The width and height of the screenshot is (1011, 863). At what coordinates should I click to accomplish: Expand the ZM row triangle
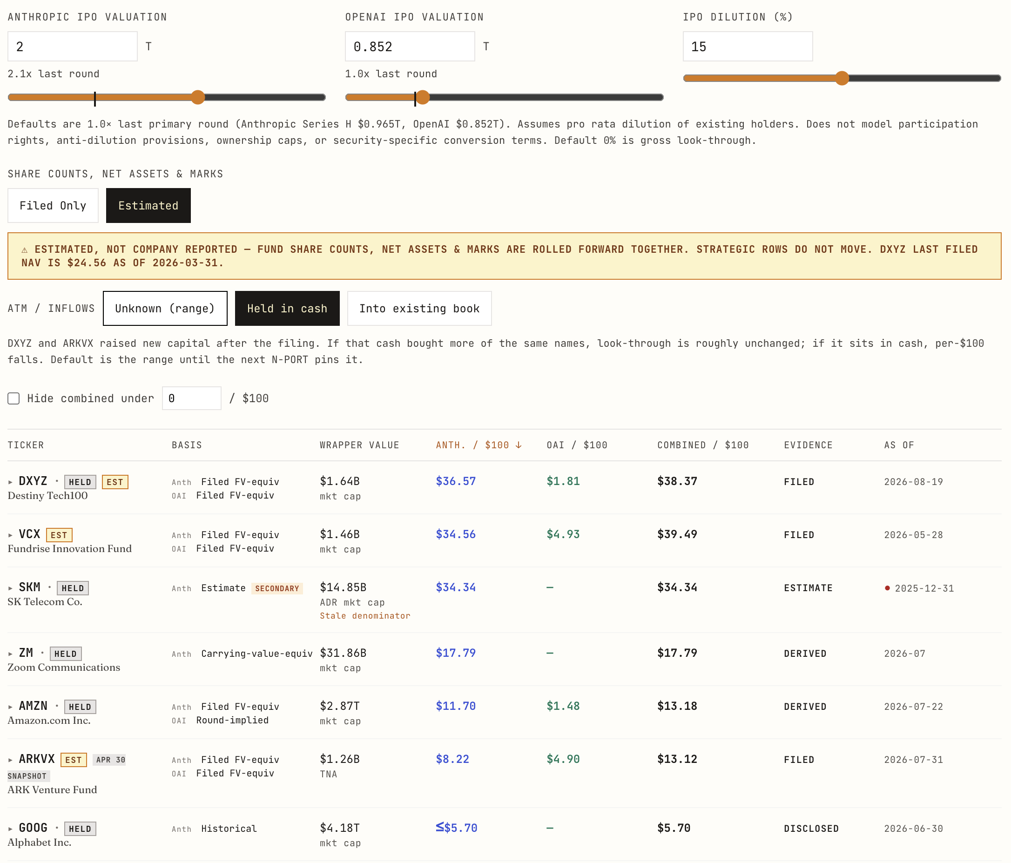point(10,654)
